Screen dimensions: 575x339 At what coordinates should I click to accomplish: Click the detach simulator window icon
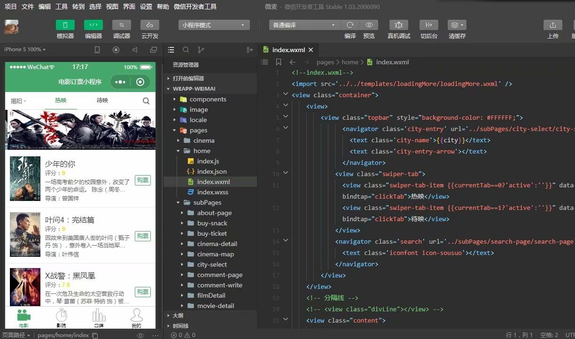pos(154,50)
